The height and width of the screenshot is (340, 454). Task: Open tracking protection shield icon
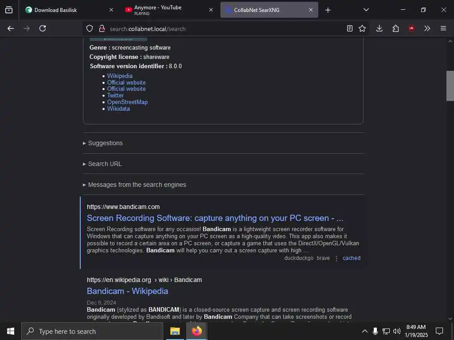tap(90, 28)
